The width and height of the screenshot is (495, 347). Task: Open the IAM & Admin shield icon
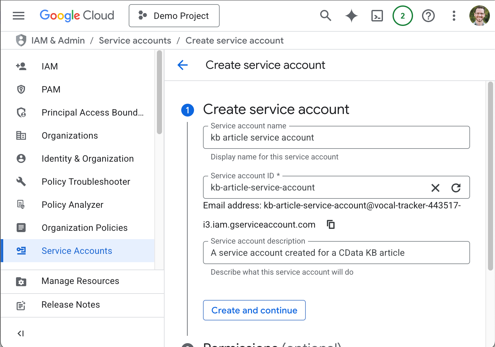pyautogui.click(x=21, y=40)
